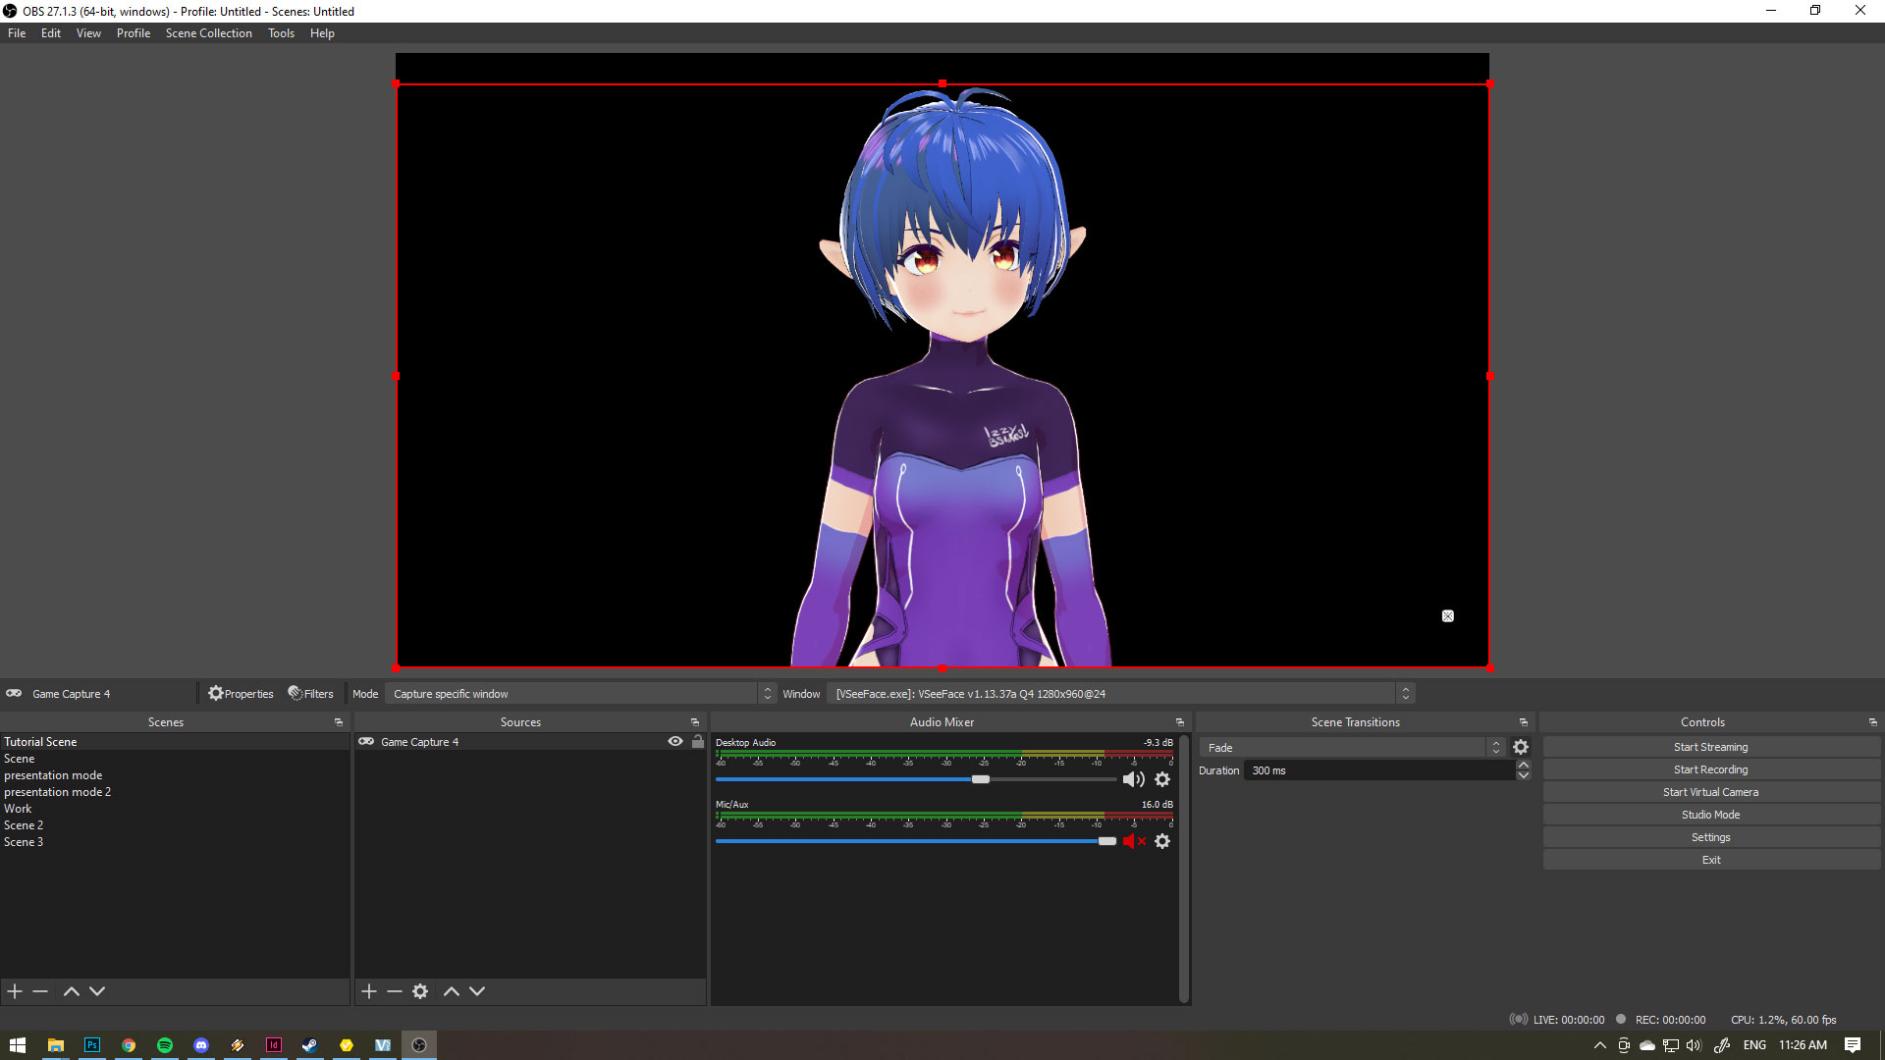This screenshot has height=1060, width=1885.
Task: Show hidden system tray icons chevron
Action: point(1599,1045)
